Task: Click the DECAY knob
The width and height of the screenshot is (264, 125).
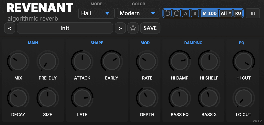Action: (x=18, y=98)
